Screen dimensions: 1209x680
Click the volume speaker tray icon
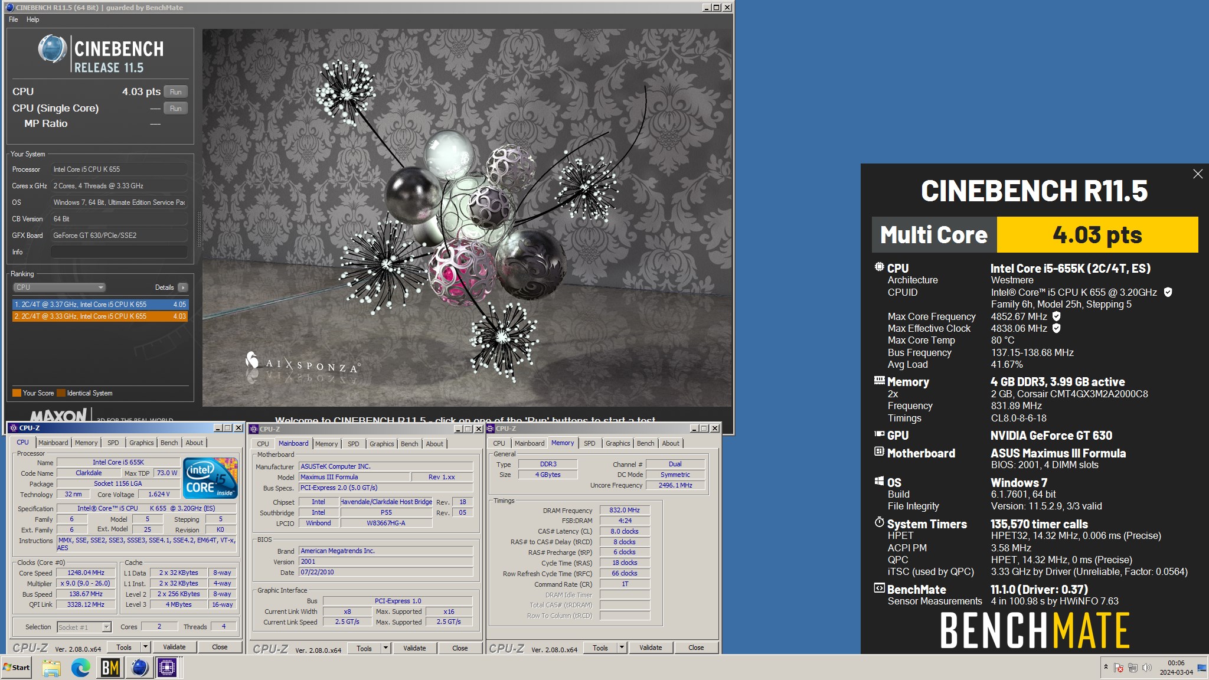point(1147,668)
